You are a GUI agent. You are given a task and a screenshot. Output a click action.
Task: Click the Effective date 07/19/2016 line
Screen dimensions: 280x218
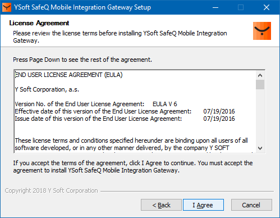point(125,111)
